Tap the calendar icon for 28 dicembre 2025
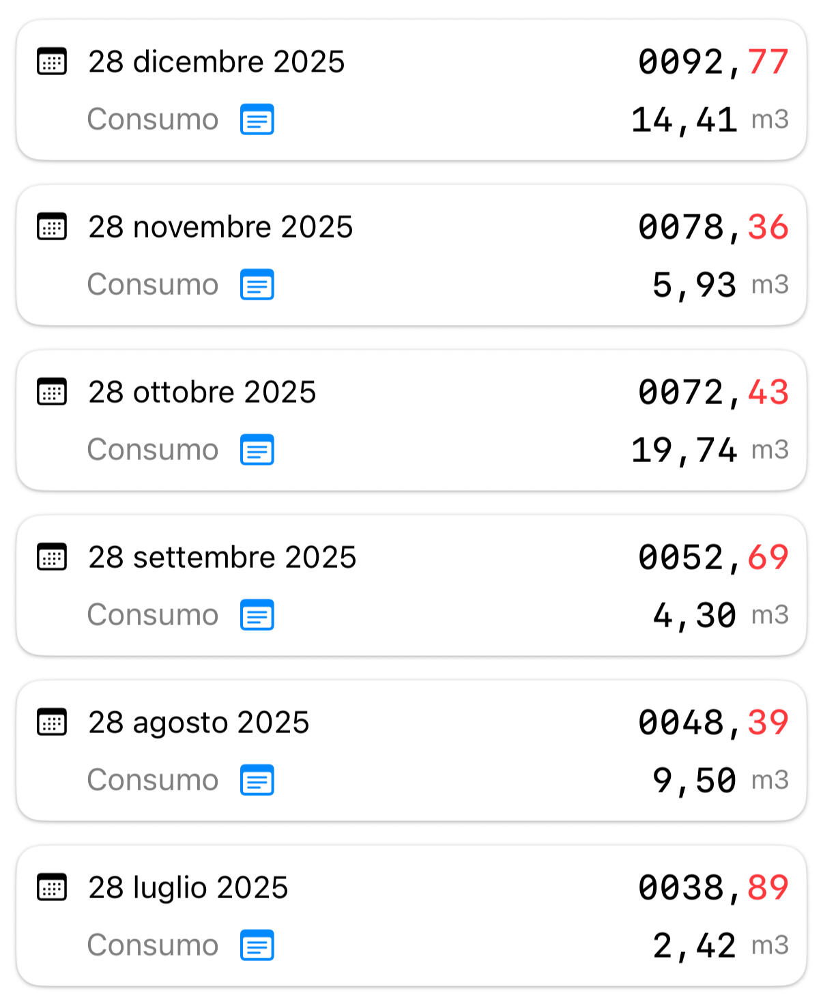This screenshot has height=1004, width=823. (x=51, y=61)
